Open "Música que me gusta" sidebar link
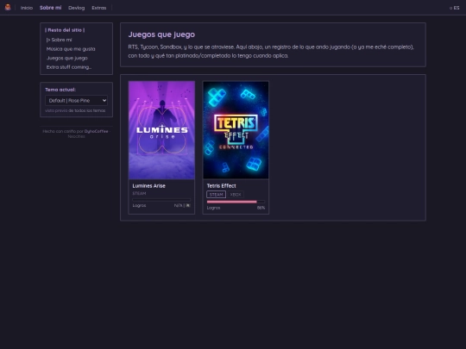Image resolution: width=466 pixels, height=349 pixels. (71, 49)
